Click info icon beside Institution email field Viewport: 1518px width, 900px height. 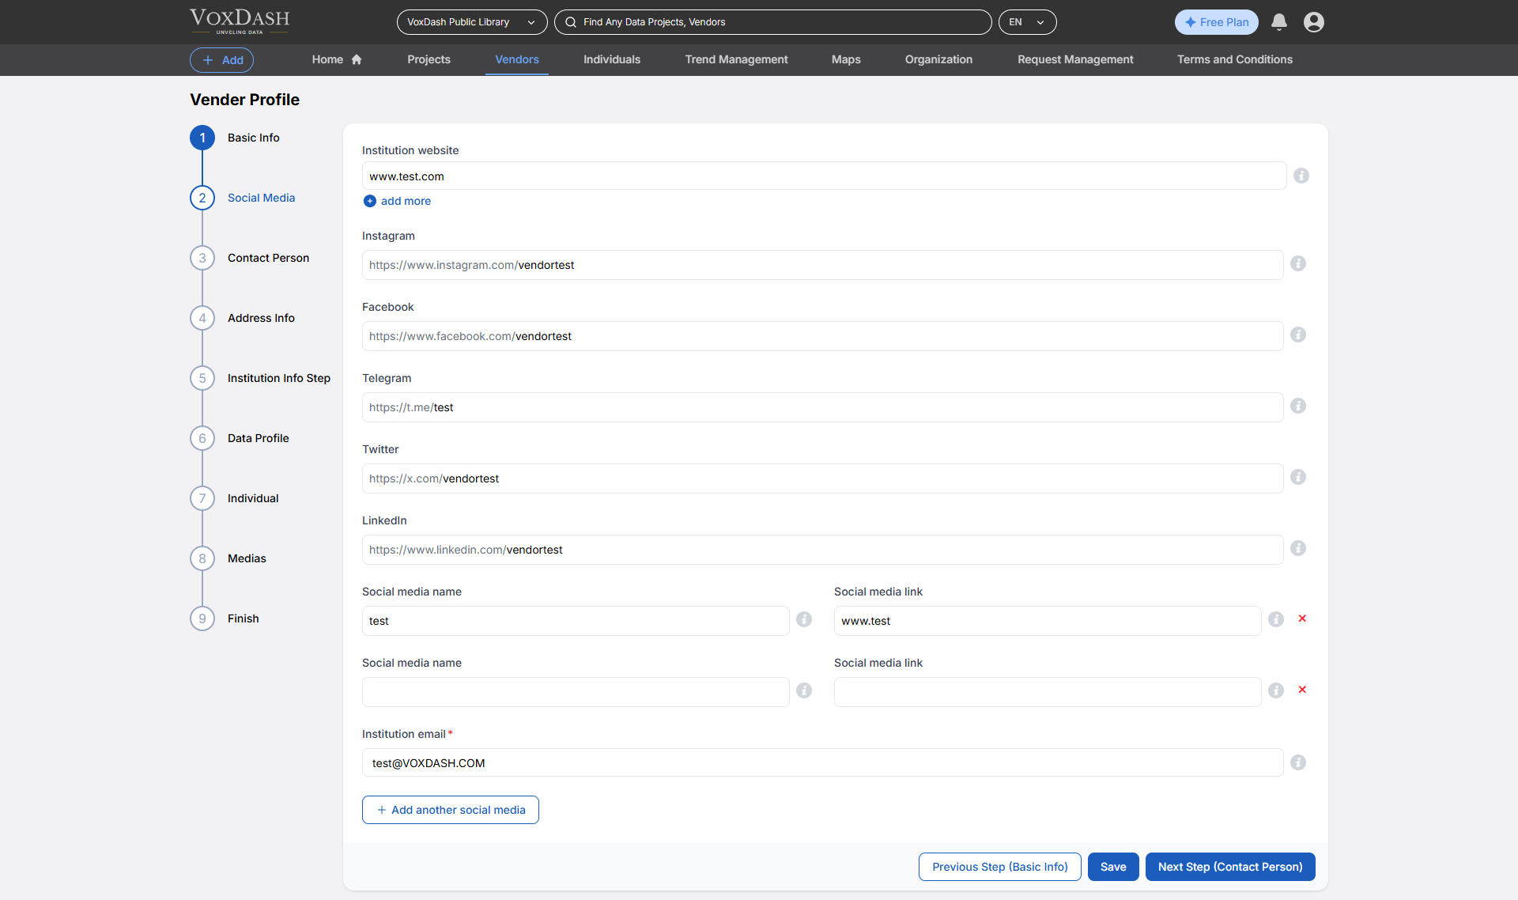click(1297, 762)
